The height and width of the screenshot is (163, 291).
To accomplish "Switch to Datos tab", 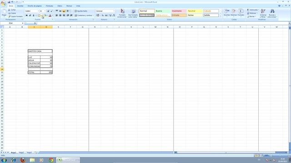I will [x=60, y=6].
